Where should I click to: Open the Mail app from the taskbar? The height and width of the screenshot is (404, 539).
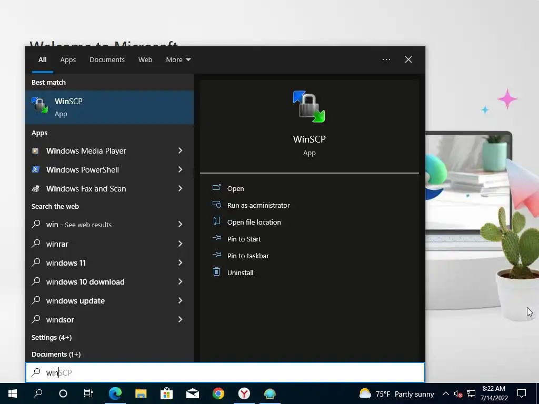click(193, 393)
